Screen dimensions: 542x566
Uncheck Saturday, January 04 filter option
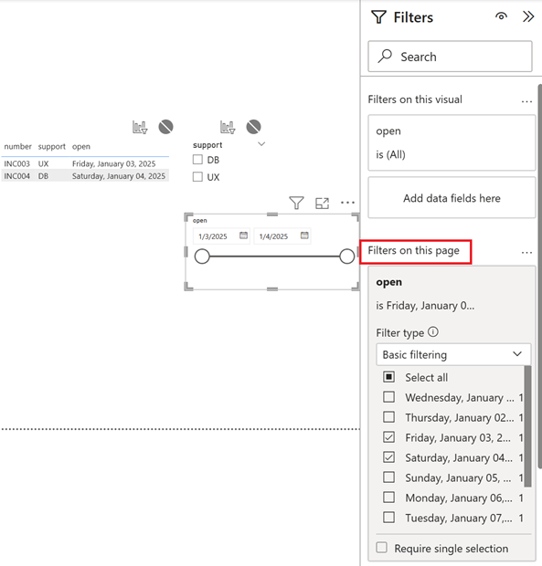(388, 457)
